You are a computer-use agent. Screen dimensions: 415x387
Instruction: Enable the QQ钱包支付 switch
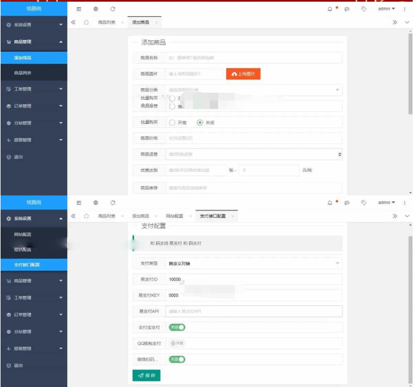[x=177, y=343]
